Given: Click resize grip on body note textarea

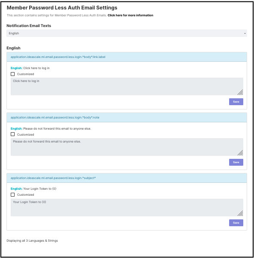Looking at the screenshot, I should click(240, 153).
